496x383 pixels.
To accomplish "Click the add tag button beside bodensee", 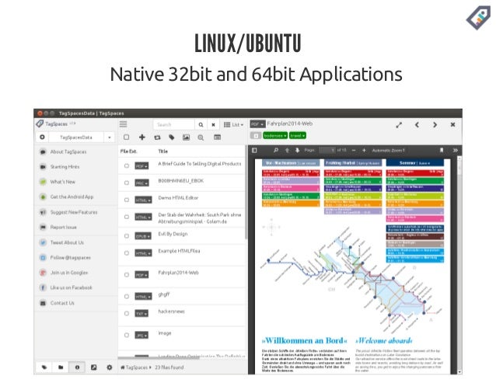I will tap(256, 136).
